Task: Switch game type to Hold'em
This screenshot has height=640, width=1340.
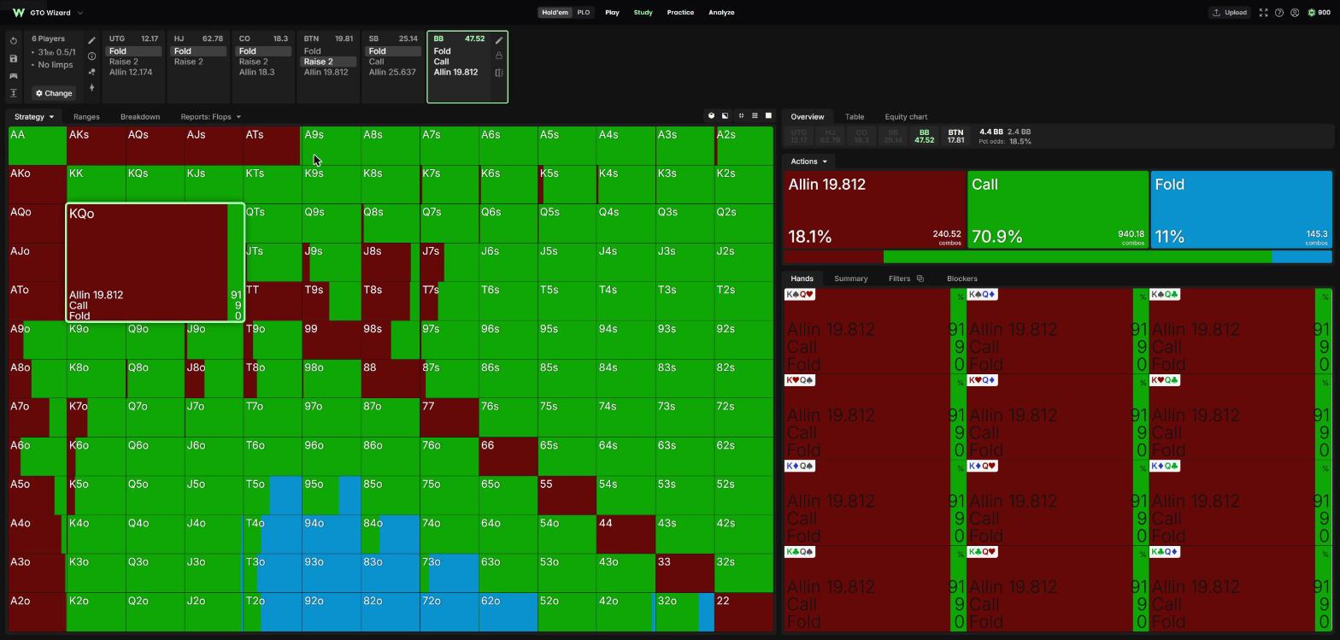Action: [x=555, y=13]
